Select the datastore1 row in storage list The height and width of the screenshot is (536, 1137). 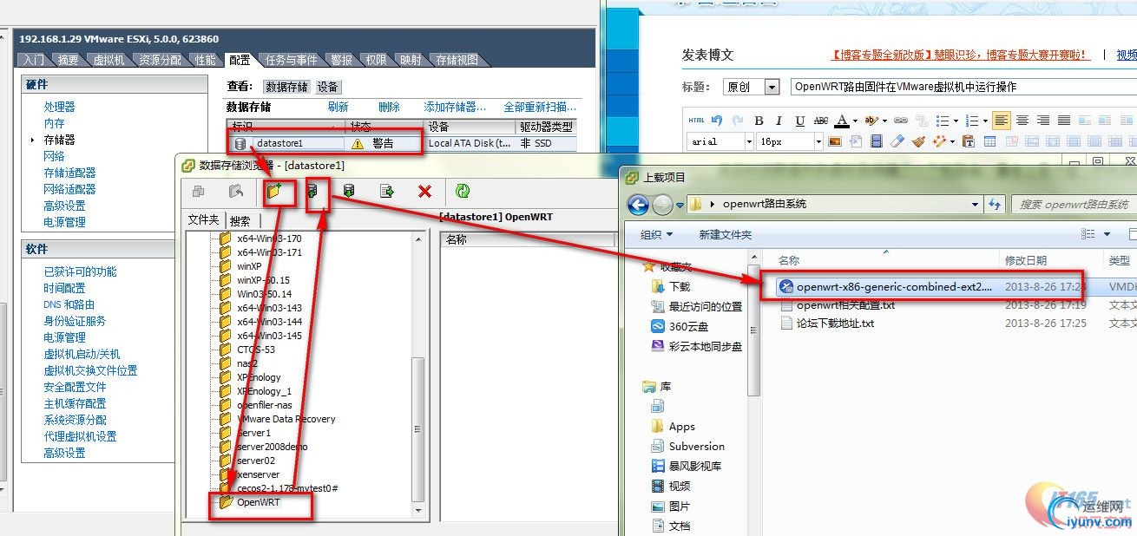(402, 143)
